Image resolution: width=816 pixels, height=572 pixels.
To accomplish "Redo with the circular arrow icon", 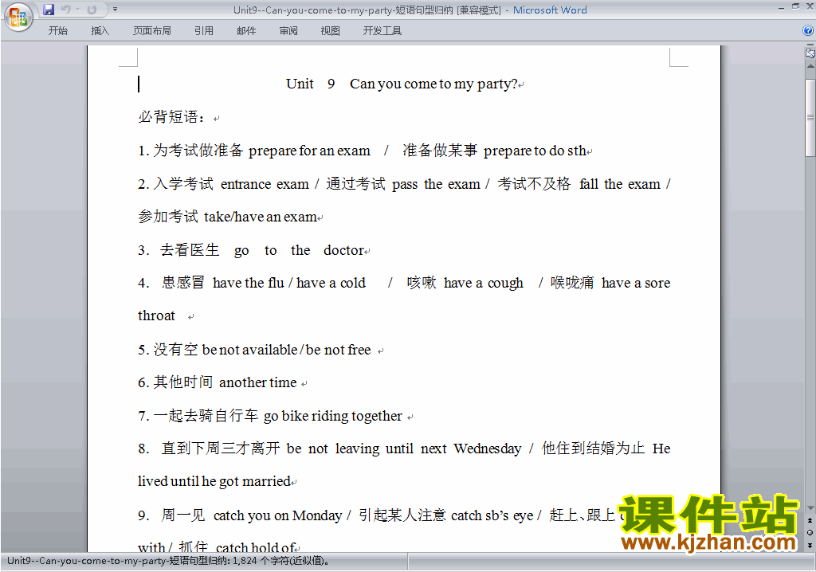I will (x=92, y=10).
